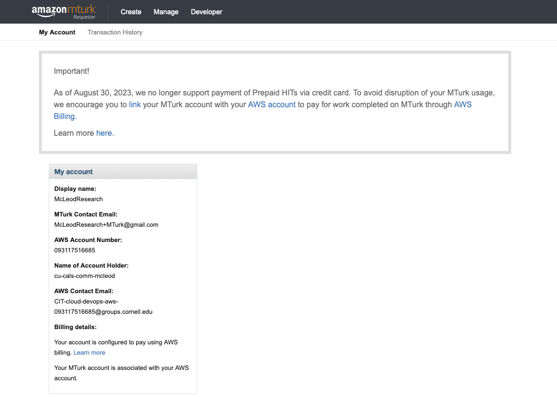Select the My Account tab
Image resolution: width=557 pixels, height=397 pixels.
[x=57, y=32]
